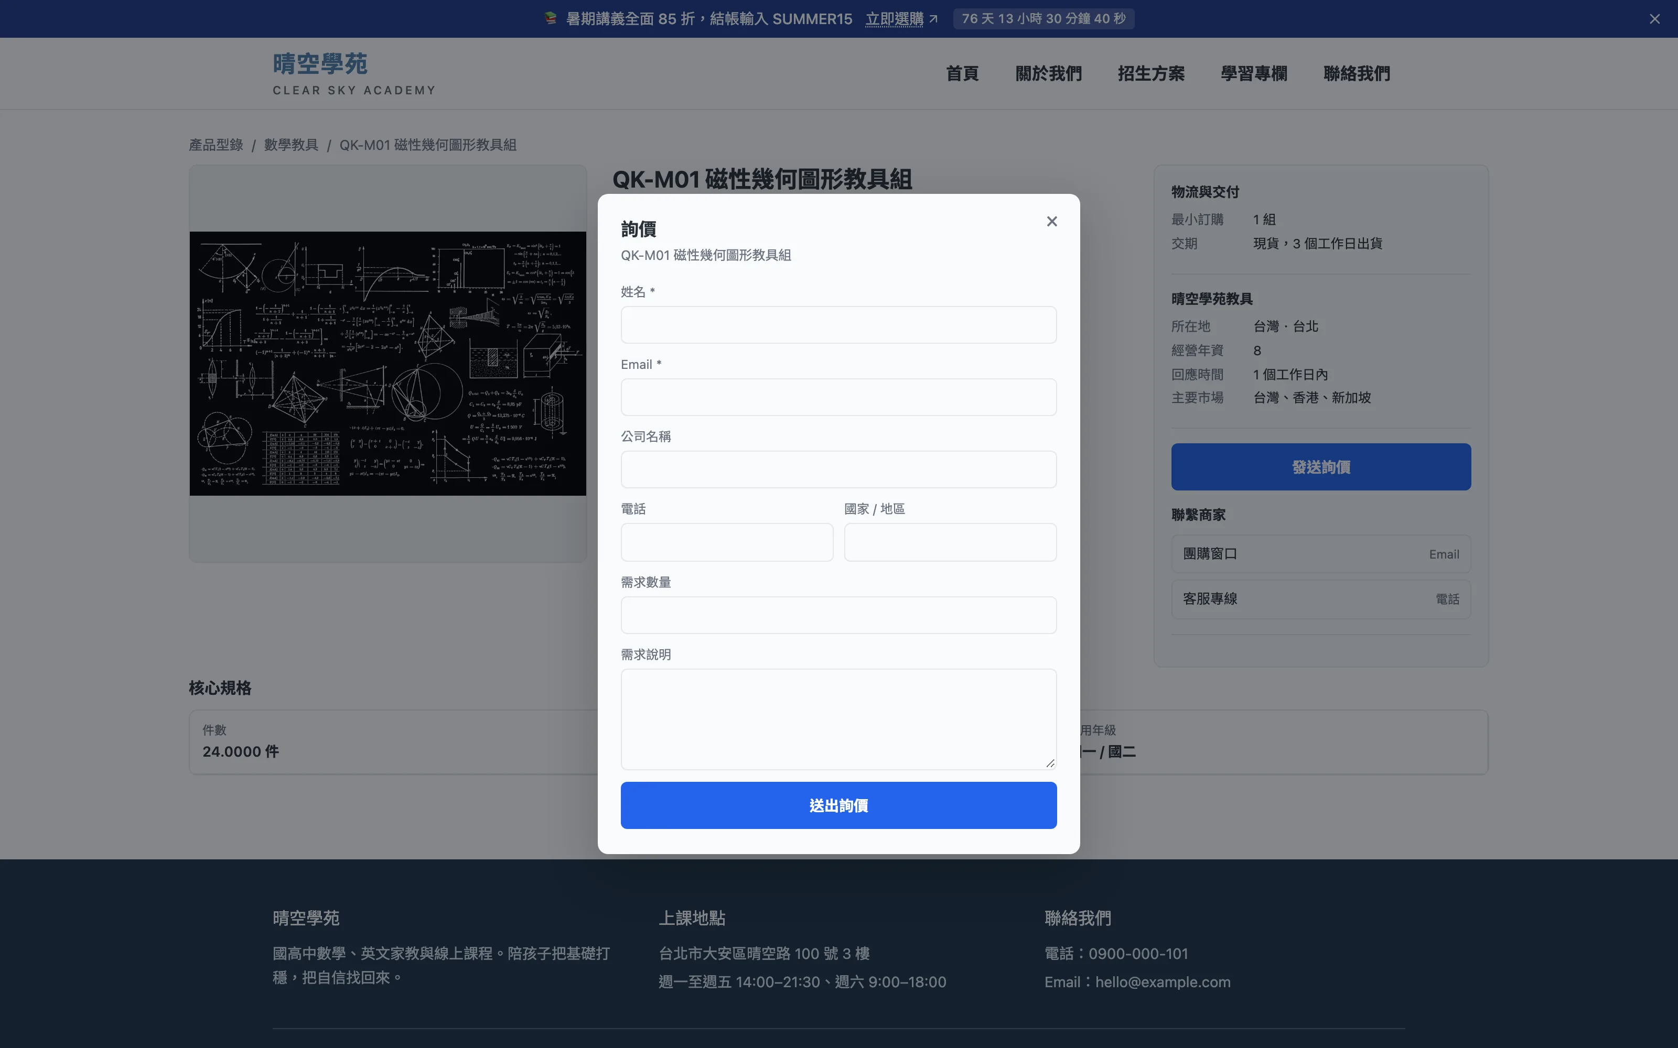The image size is (1678, 1048).
Task: Click the blackboard product image
Action: pos(388,363)
